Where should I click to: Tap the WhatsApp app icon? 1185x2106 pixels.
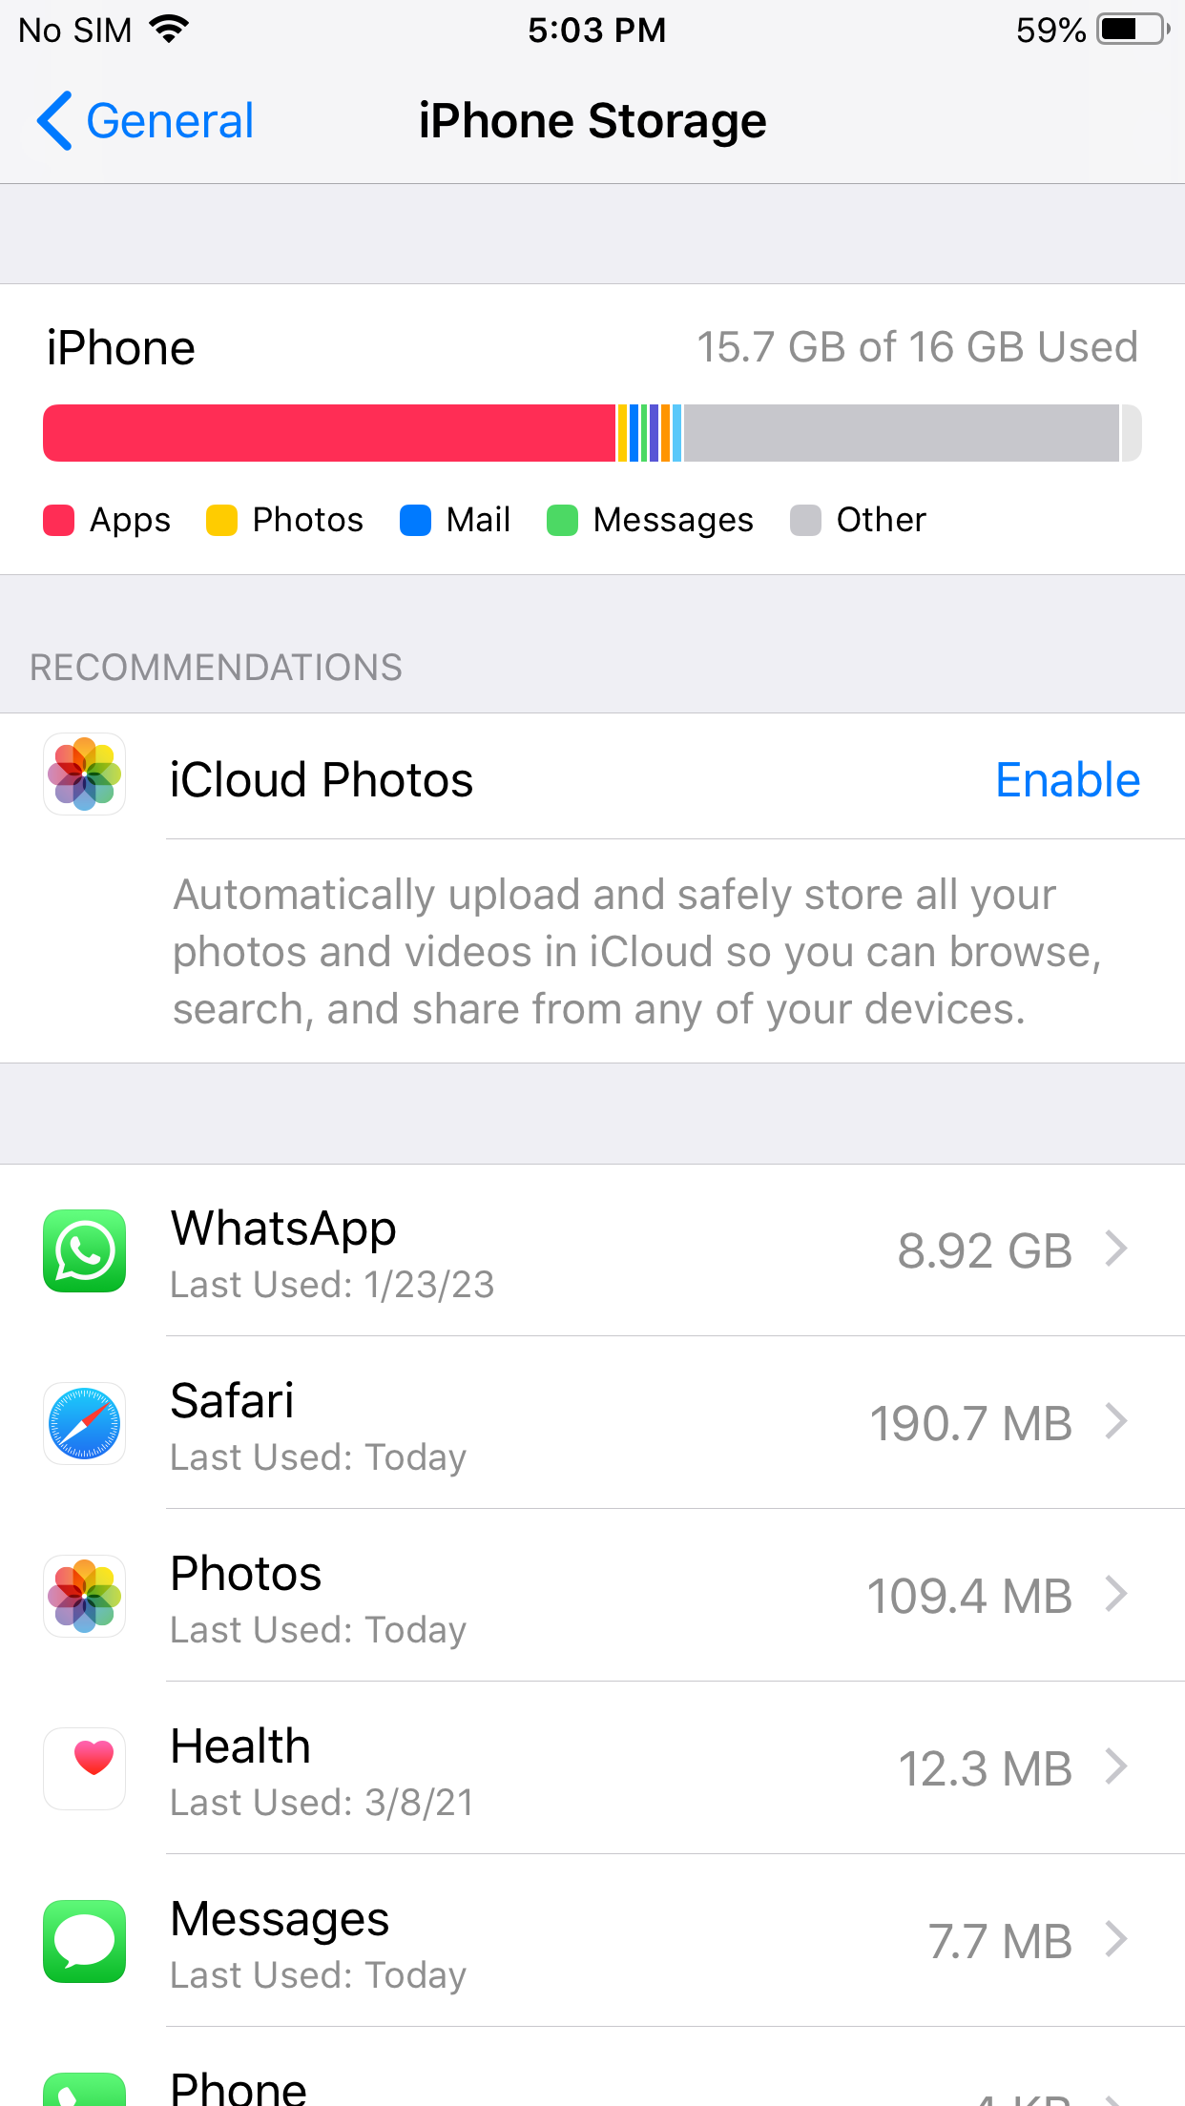tap(84, 1250)
